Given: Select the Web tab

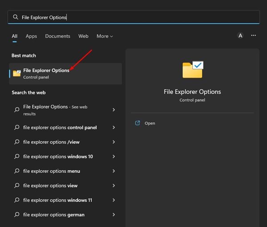Looking at the screenshot, I should (x=83, y=36).
